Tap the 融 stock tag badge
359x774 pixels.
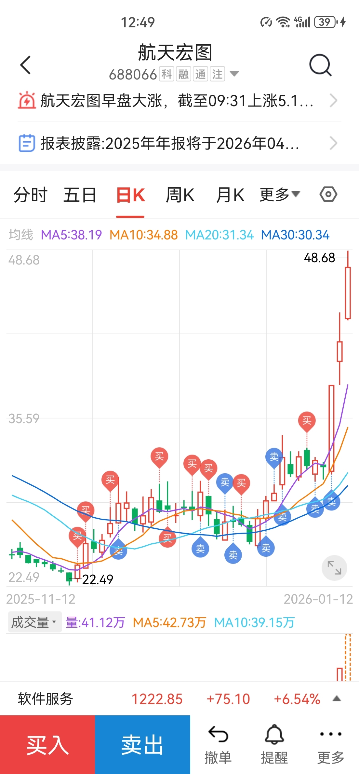tap(183, 74)
